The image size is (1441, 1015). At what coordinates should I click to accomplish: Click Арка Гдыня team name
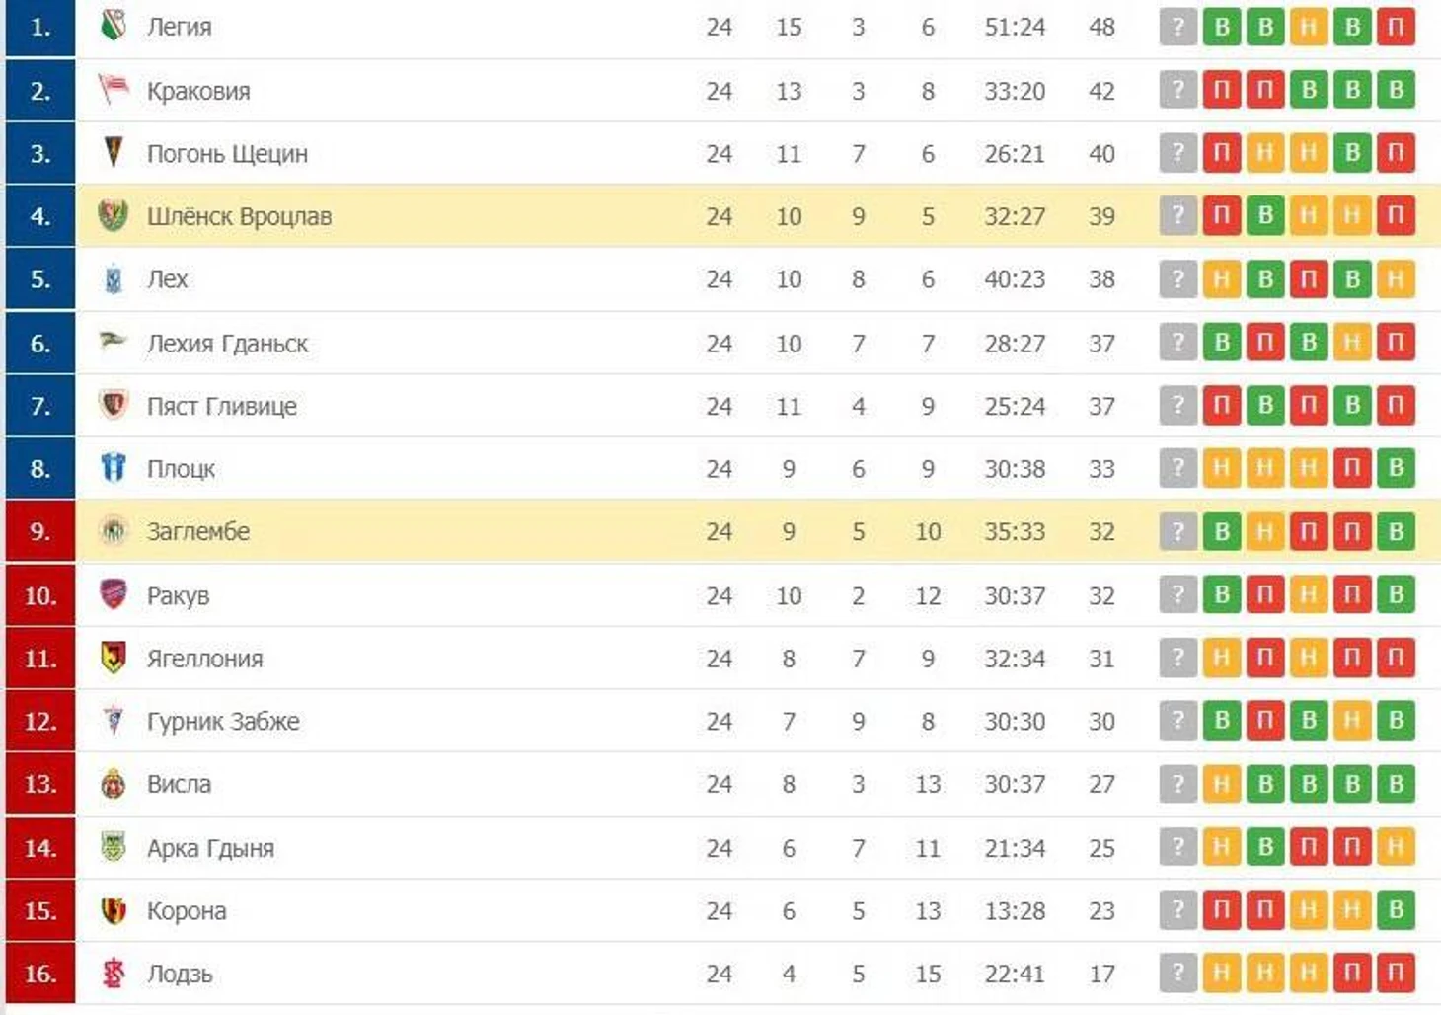[210, 848]
